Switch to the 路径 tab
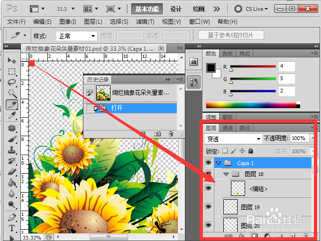Image resolution: width=321 pixels, height=241 pixels. [x=245, y=128]
